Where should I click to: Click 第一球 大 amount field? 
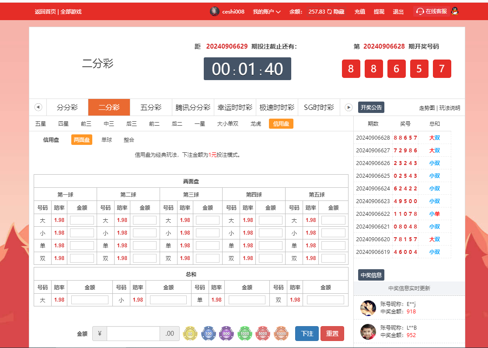click(82, 220)
